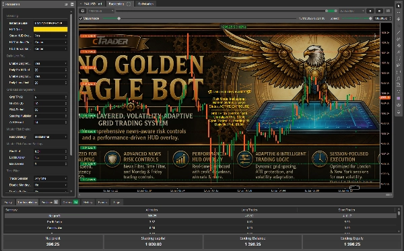Viewport: 404px width, 251px height.
Task: Click the first playback button after end date
Action: point(370,11)
